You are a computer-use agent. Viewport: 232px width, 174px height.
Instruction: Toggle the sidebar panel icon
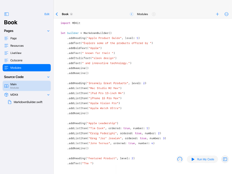pos(6,14)
